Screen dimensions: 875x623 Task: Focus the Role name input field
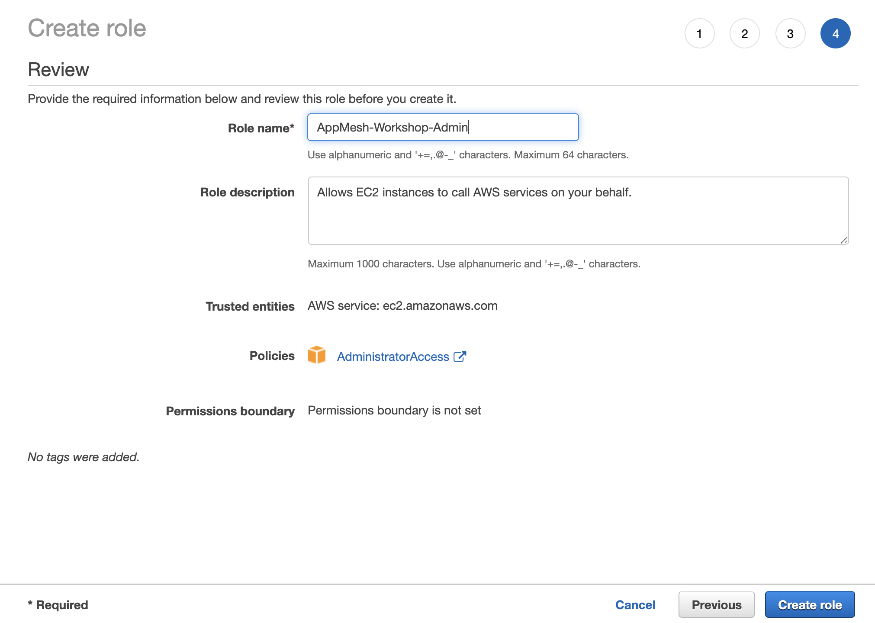[x=442, y=127]
